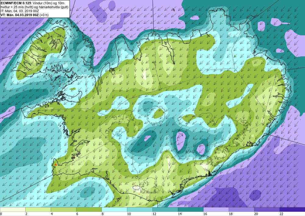305x216 pixels.
Task: Click the 18–20 purple legend swatch
Action: pyautogui.click(x=241, y=209)
